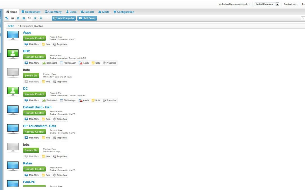305x190 pixels.
Task: Open the Paul-PC computer name link
Action: 29,182
